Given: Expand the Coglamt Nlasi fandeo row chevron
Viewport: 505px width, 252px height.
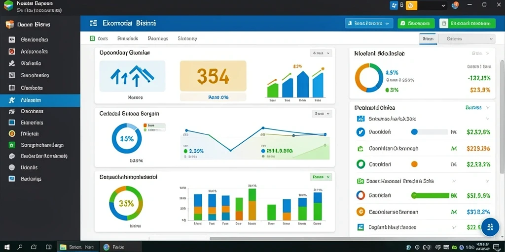Looking at the screenshot, I should pos(454,227).
